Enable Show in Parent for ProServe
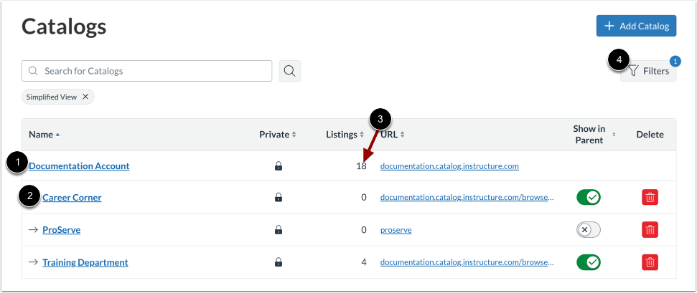 [x=589, y=230]
